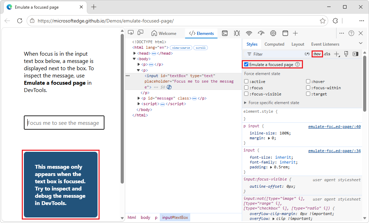Open a new browser tab
369x223 pixels.
(x=94, y=7)
